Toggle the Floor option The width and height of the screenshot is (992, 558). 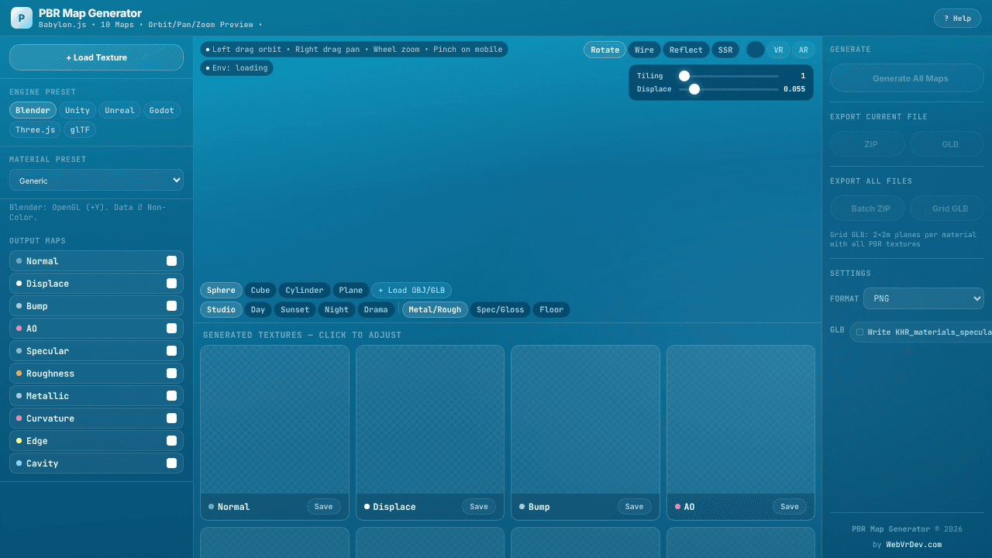point(552,309)
